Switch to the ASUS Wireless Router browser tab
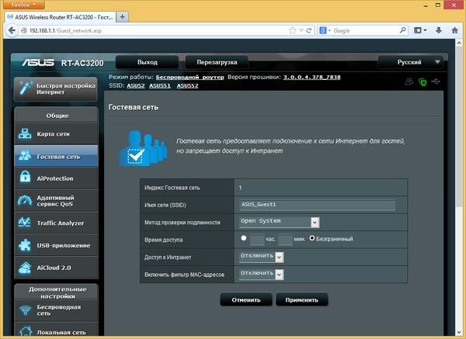The image size is (466, 339). point(60,17)
